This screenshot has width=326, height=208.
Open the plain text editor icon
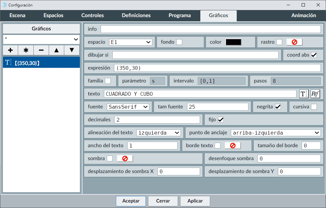coord(304,94)
